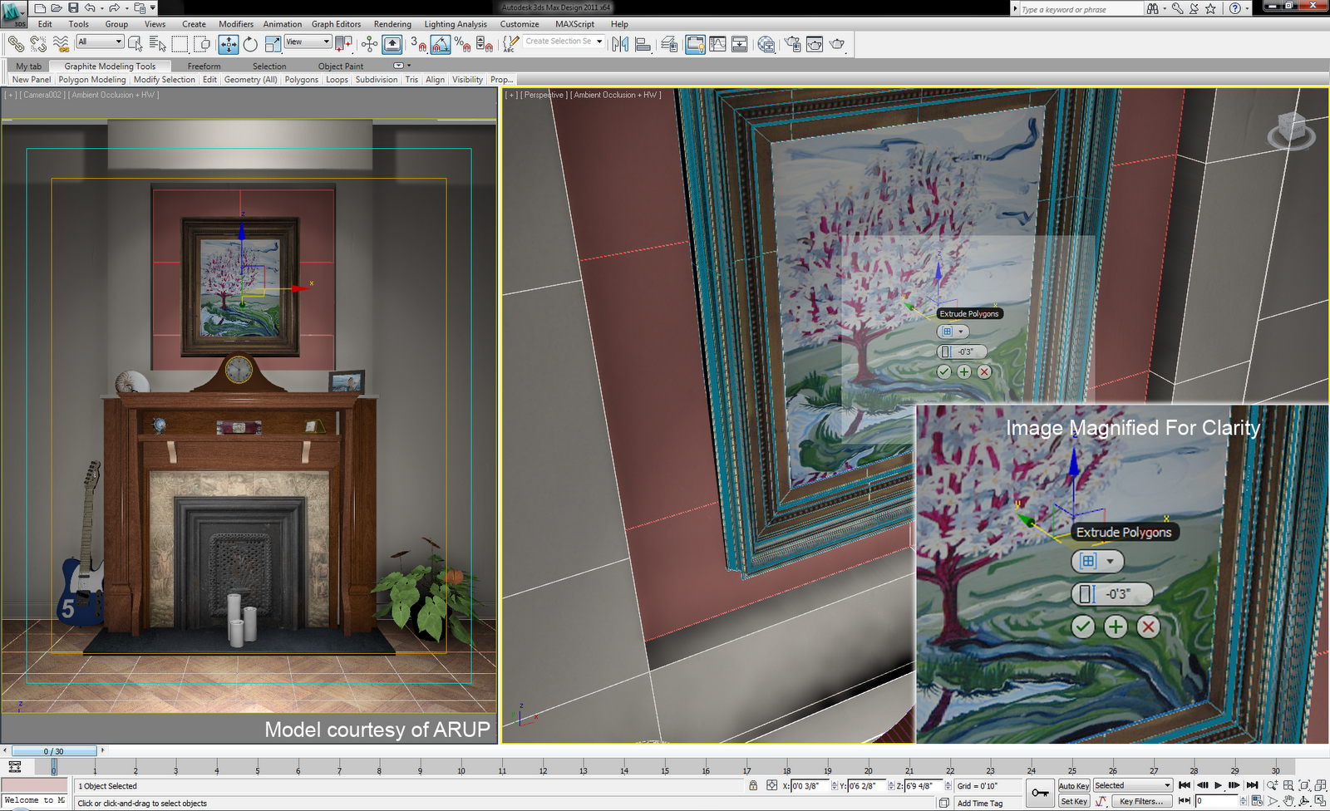Activate the Bind to Space Warp tool
1330x811 pixels.
click(61, 43)
